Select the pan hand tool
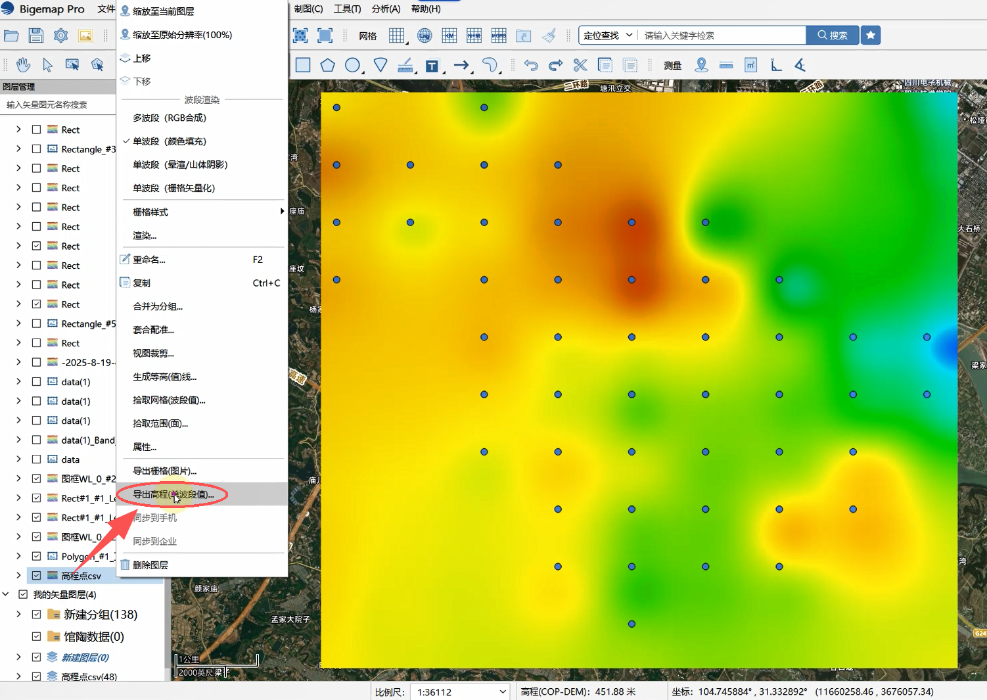The width and height of the screenshot is (987, 700). pos(23,64)
